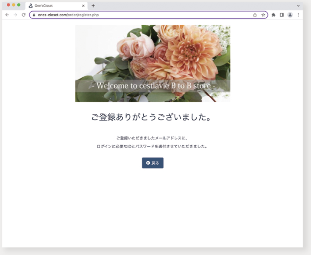Click the ご登録いただきましたメールアドレスに text
Image resolution: width=311 pixels, height=255 pixels.
(152, 138)
